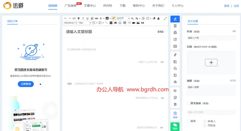
Task: Click the 保存 save button
Action: point(175,115)
